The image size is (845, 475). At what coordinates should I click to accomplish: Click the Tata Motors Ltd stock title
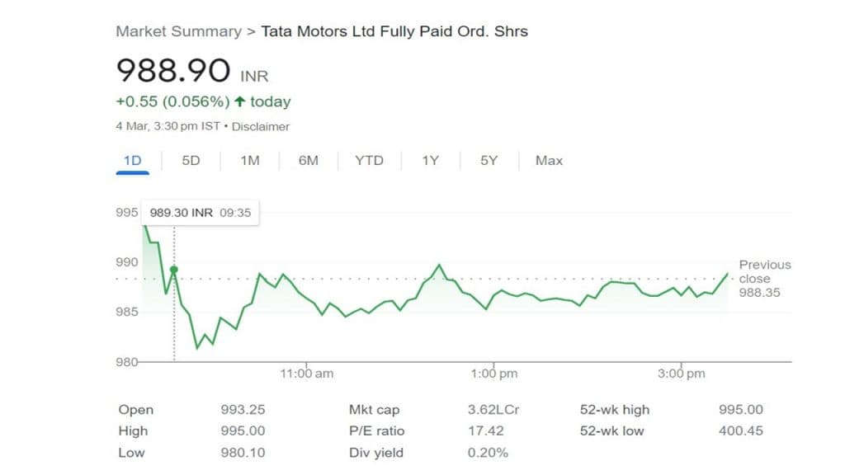coord(394,31)
